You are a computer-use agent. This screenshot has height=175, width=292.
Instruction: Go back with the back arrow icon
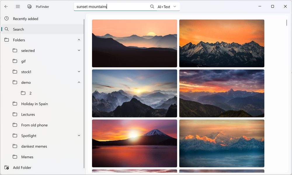(6, 6)
